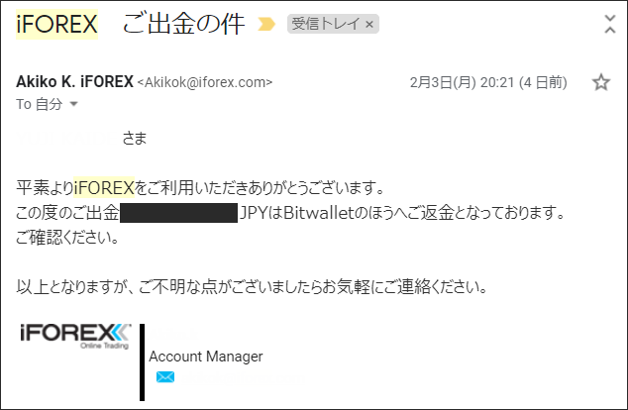Star this email from Akiko K.
The height and width of the screenshot is (410, 628).
pyautogui.click(x=601, y=82)
